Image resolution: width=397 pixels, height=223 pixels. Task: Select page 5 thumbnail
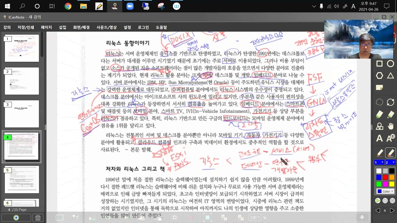tap(22, 180)
